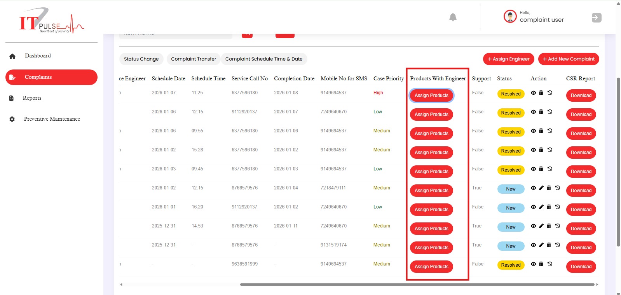621x295 pixels.
Task: Edit the complaint scheduled at 16:20
Action: 541,207
